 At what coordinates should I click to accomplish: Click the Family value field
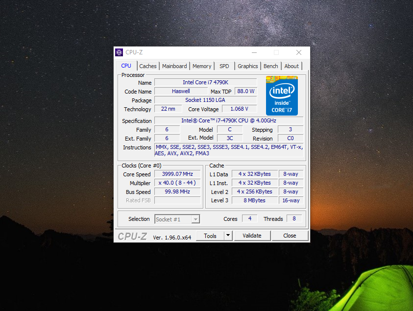pyautogui.click(x=167, y=129)
